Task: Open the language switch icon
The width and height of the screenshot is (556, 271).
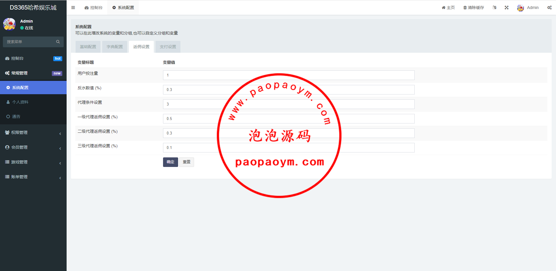Action: (494, 8)
